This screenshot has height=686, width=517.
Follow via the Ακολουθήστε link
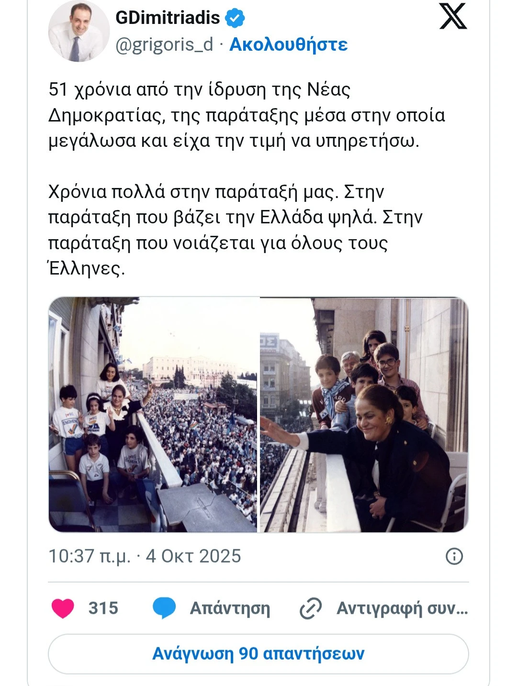pyautogui.click(x=288, y=44)
